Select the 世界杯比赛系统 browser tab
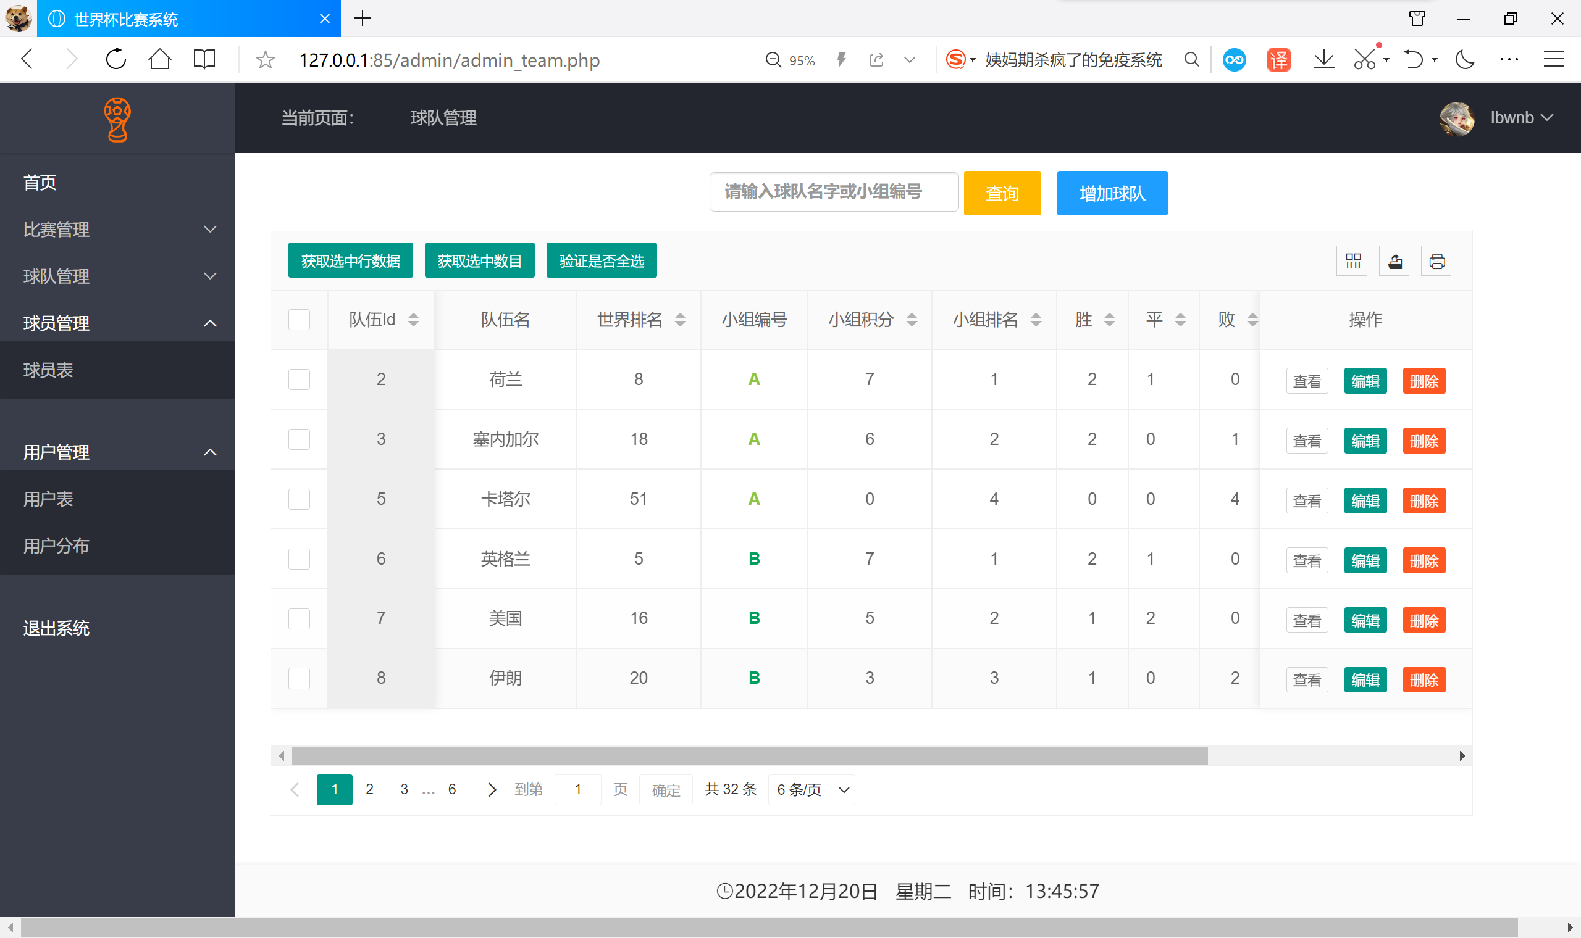The width and height of the screenshot is (1581, 938). [x=188, y=19]
